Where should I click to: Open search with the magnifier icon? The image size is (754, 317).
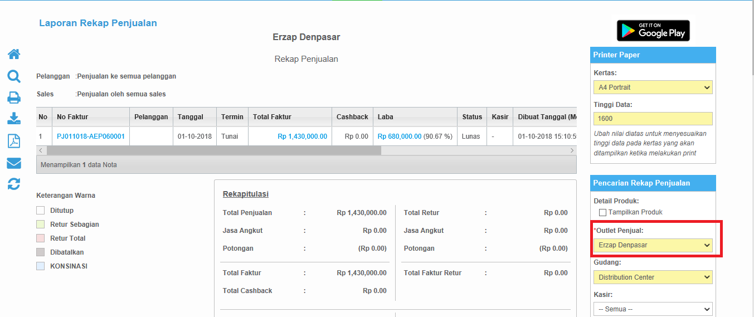tap(14, 76)
